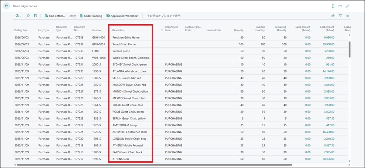Open Description column dropdown chevron
Image resolution: width=365 pixels, height=168 pixels.
point(162,30)
